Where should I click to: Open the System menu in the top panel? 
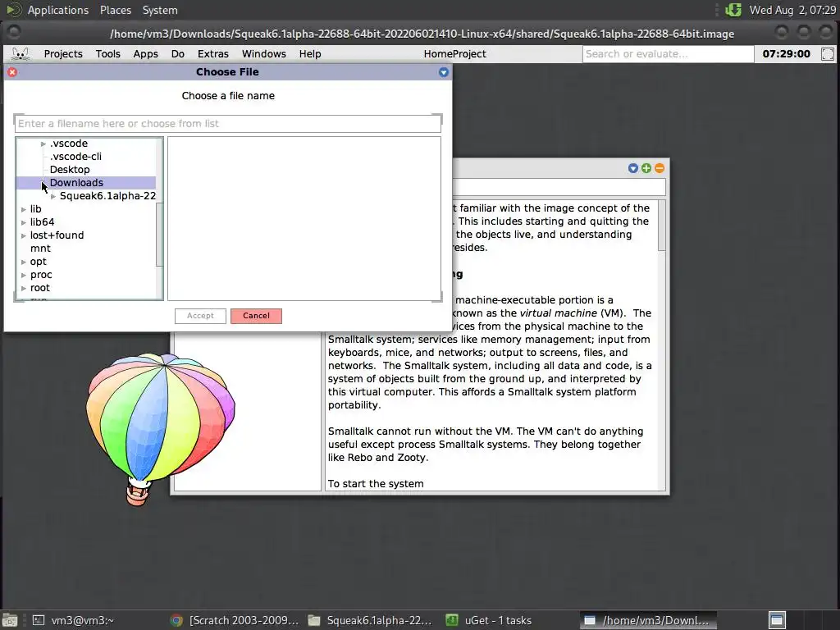[x=160, y=10]
